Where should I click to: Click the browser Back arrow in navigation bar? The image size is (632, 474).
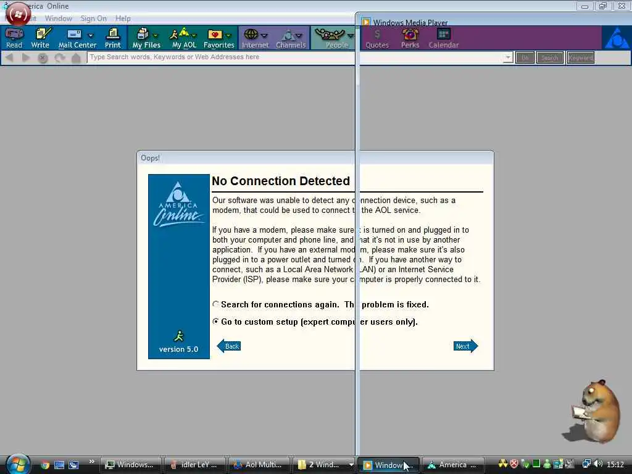10,57
